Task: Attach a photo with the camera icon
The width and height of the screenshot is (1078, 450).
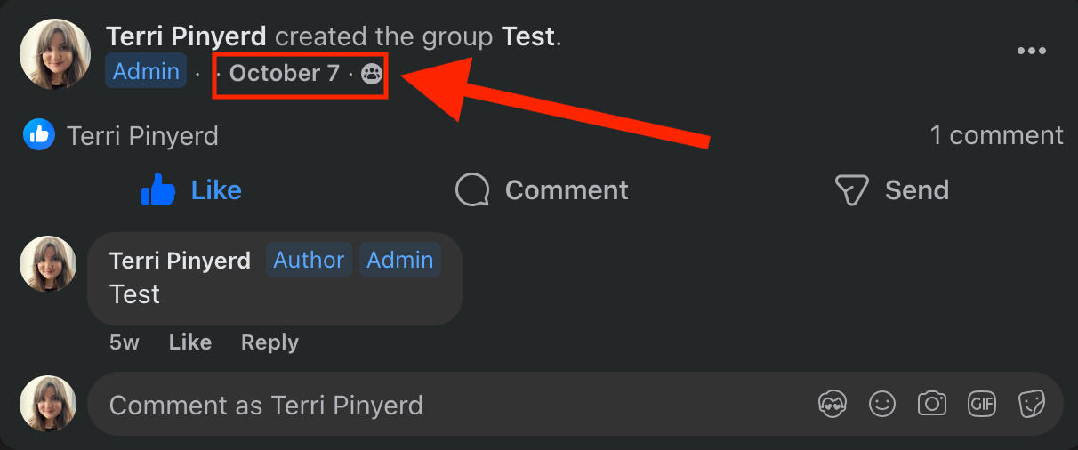Action: coord(932,405)
